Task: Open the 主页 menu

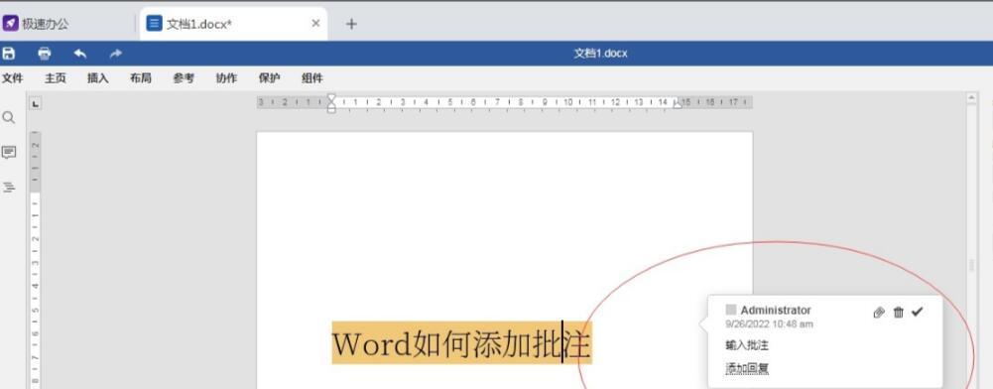Action: (x=56, y=78)
